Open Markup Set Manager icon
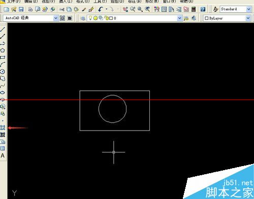This screenshot has width=254, height=199. [x=186, y=9]
